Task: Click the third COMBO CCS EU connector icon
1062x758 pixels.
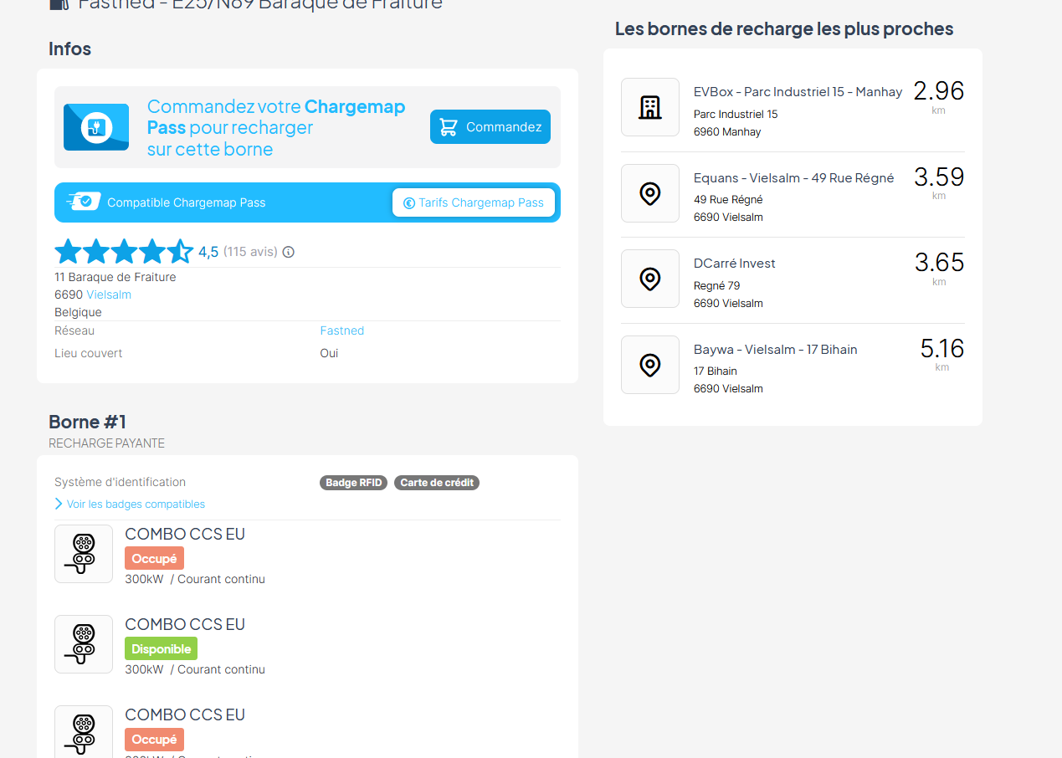Action: pos(84,732)
